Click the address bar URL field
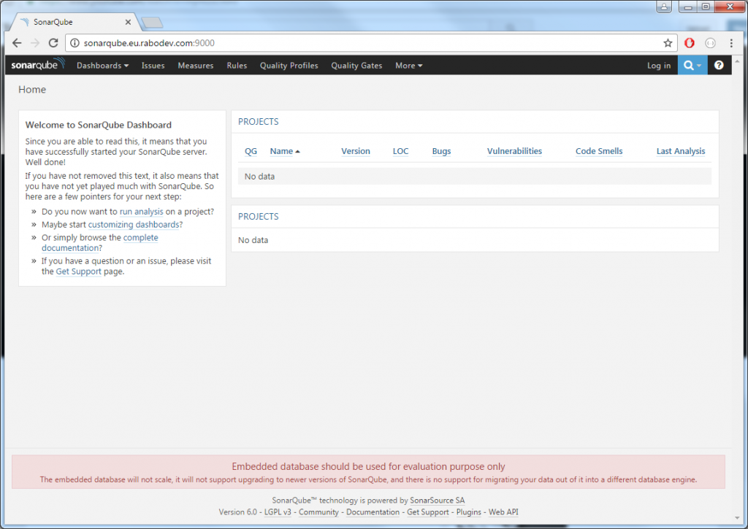Screen dimensions: 748x529 click(370, 43)
